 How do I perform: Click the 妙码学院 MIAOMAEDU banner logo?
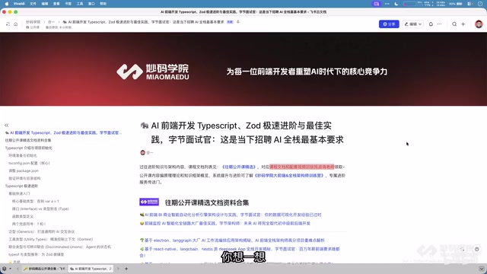(x=152, y=72)
